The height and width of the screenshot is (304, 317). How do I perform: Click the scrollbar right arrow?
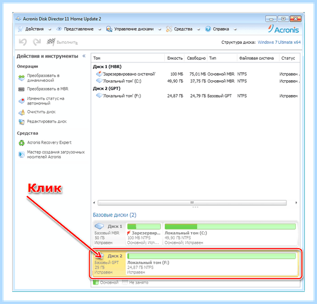296,203
